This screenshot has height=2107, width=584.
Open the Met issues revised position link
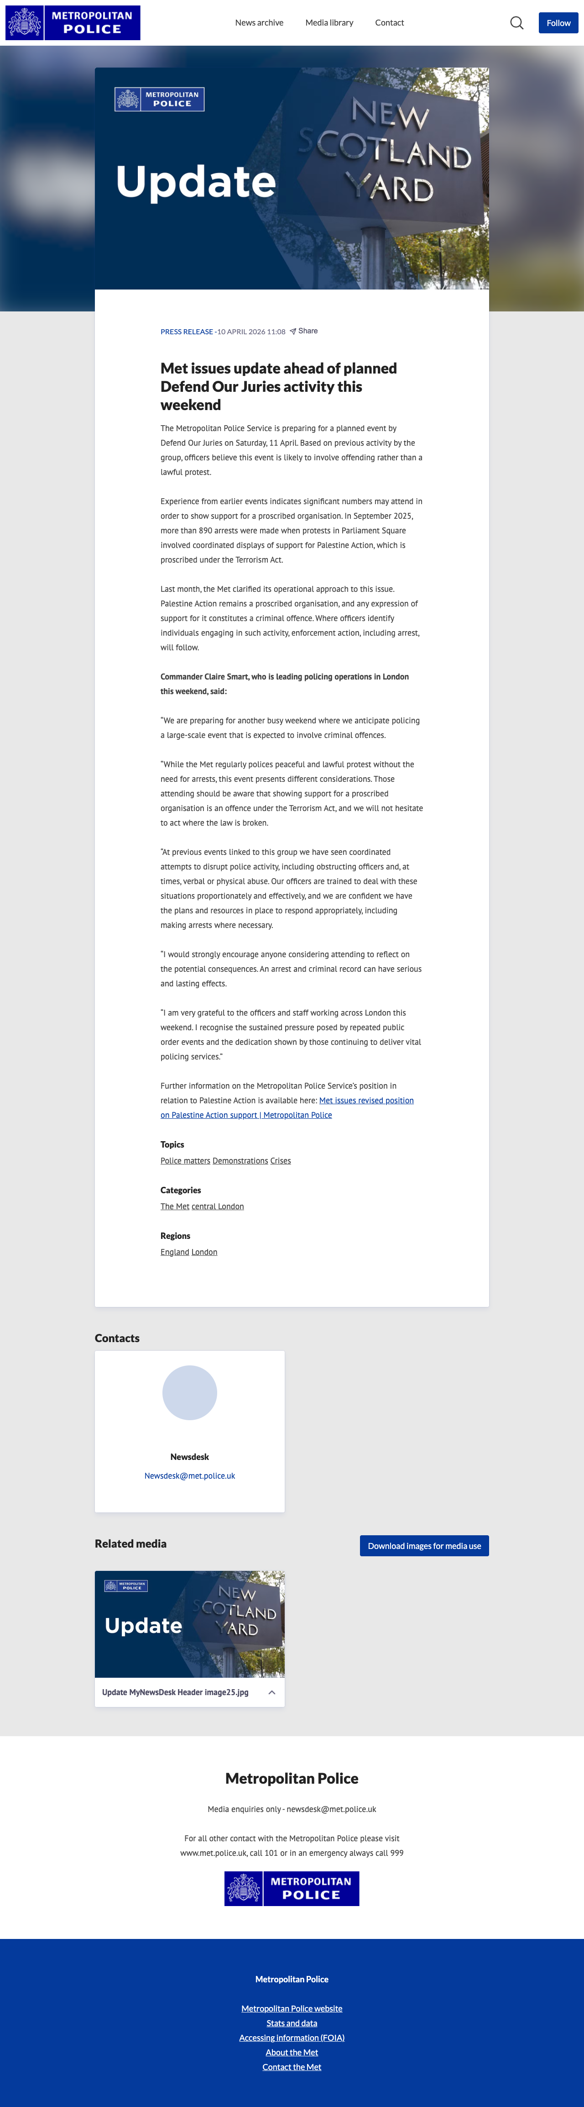(366, 1101)
